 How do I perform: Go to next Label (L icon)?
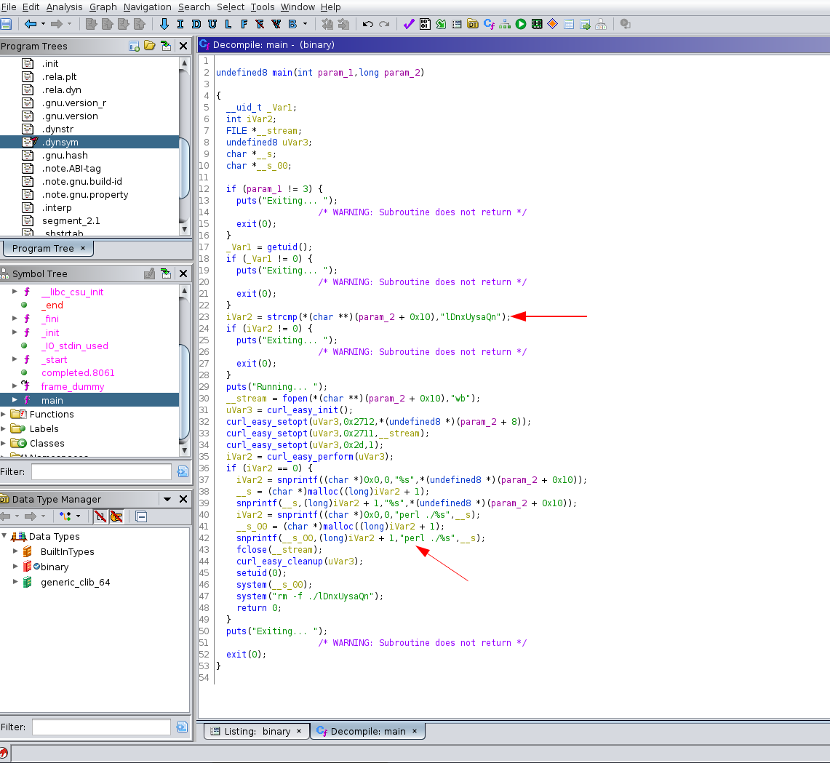(x=228, y=24)
